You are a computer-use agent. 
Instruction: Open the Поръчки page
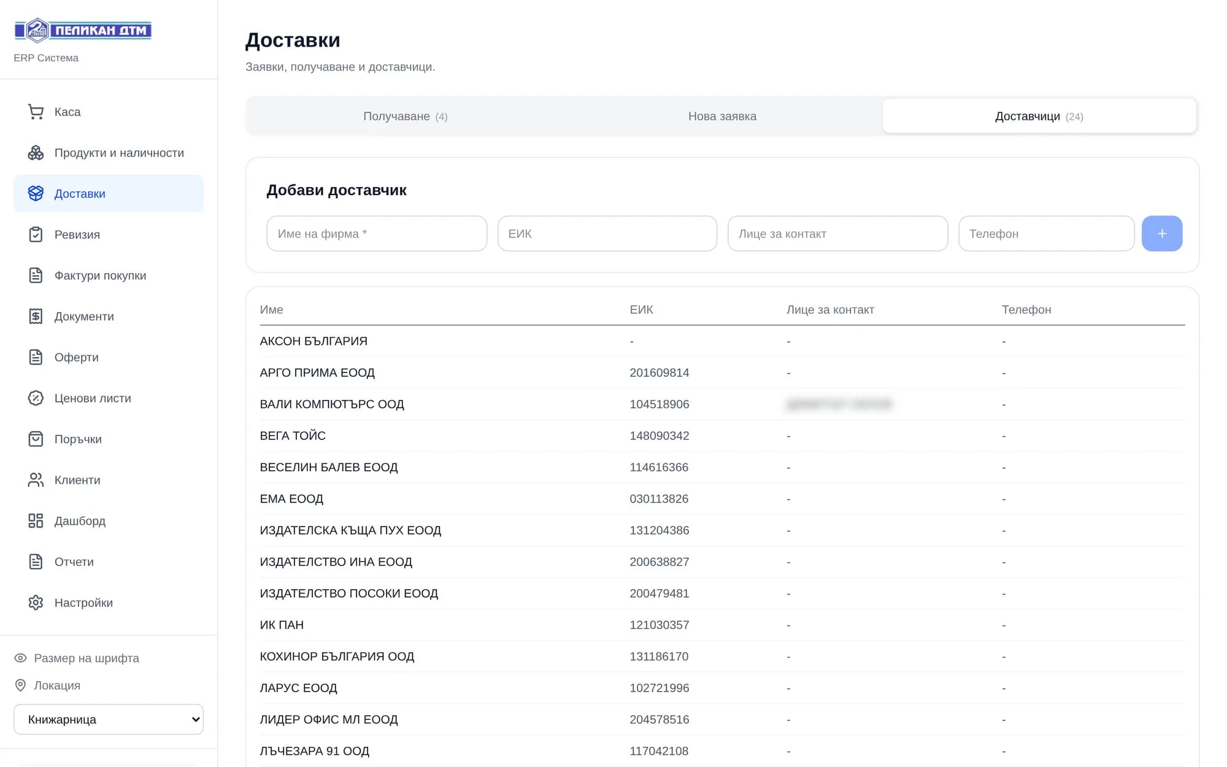[109, 439]
